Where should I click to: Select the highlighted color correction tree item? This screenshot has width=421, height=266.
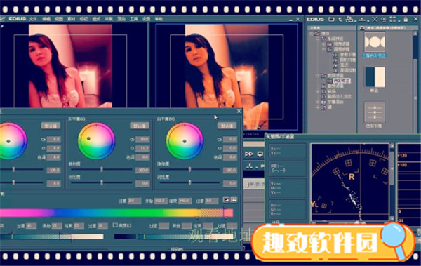[342, 81]
